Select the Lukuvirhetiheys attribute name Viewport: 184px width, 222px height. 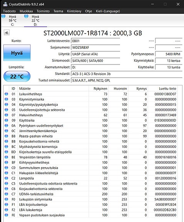point(31,94)
